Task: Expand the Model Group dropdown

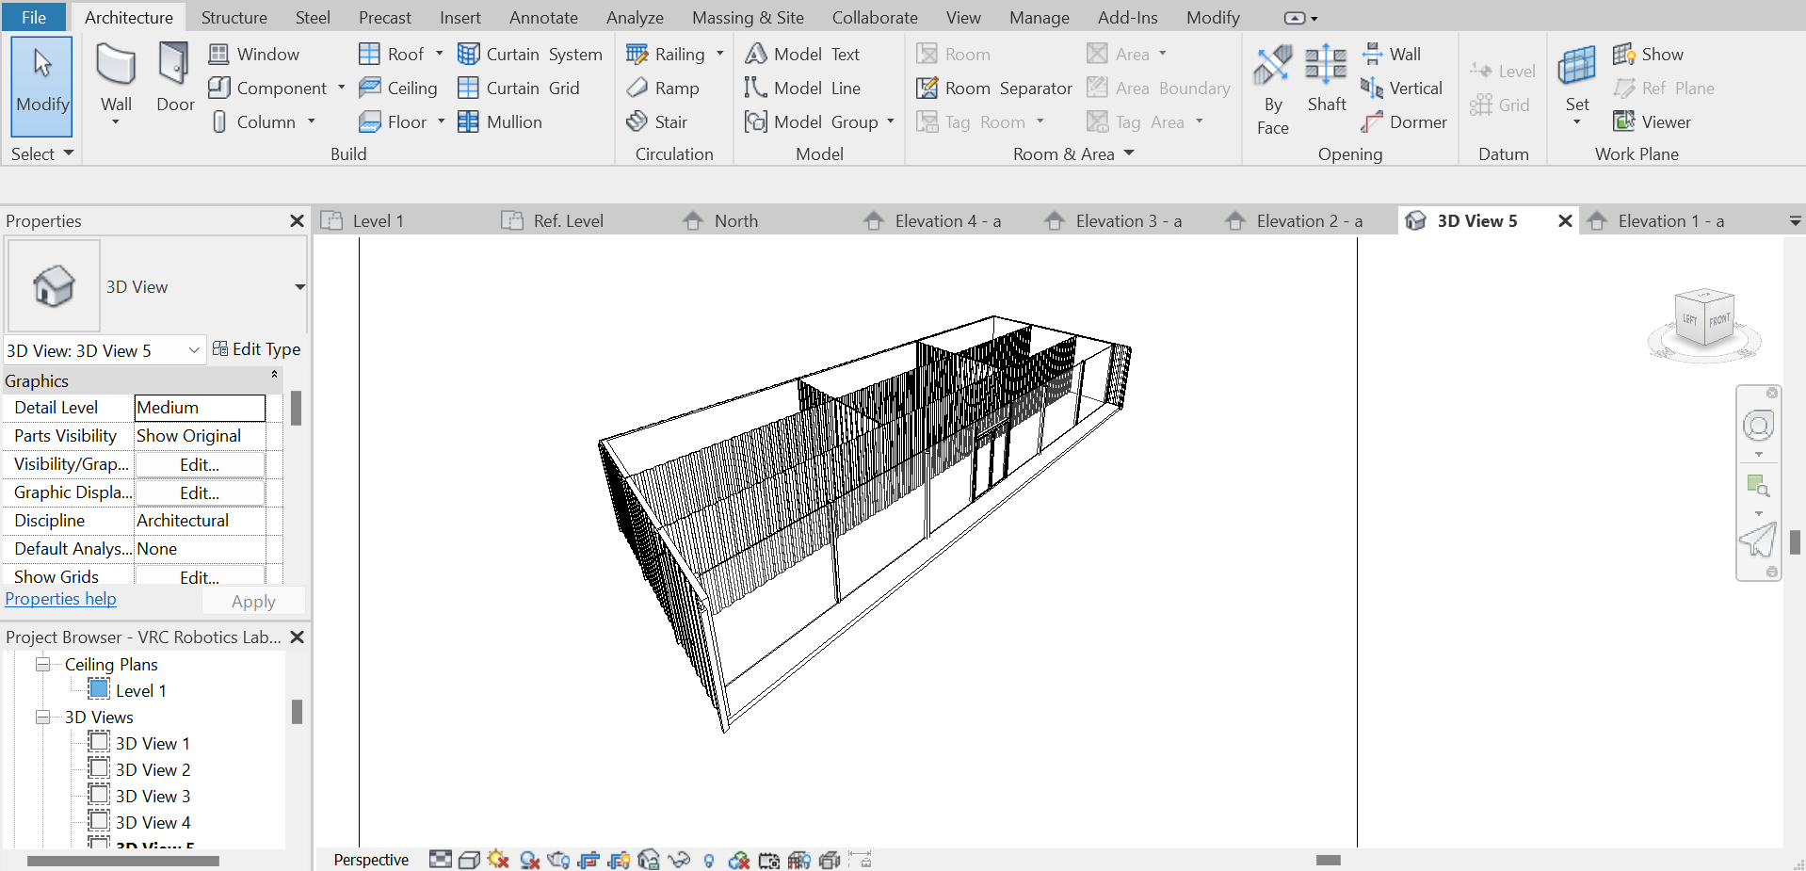Action: click(890, 121)
